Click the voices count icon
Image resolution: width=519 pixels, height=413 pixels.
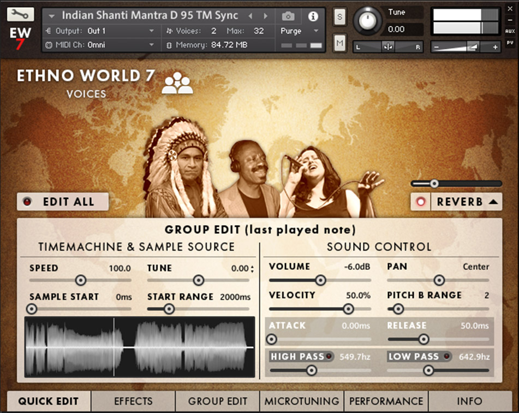(170, 31)
